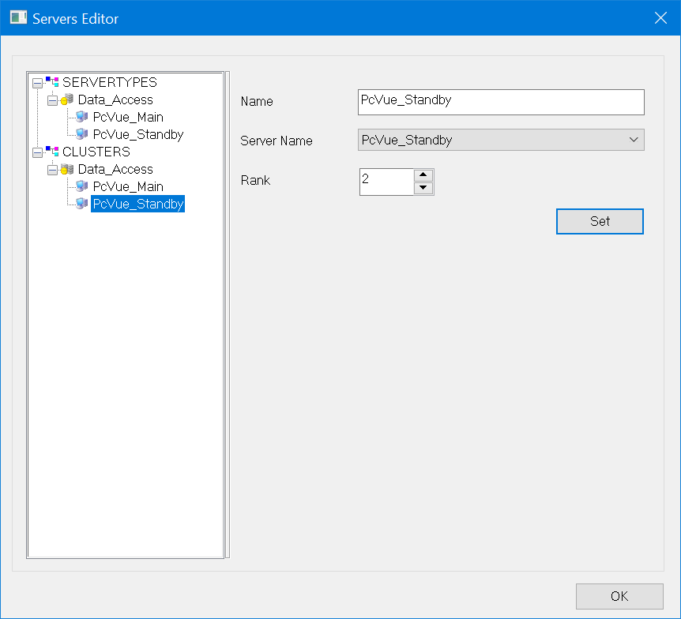The width and height of the screenshot is (681, 619).
Task: Increase the Rank value with up arrow
Action: point(424,175)
